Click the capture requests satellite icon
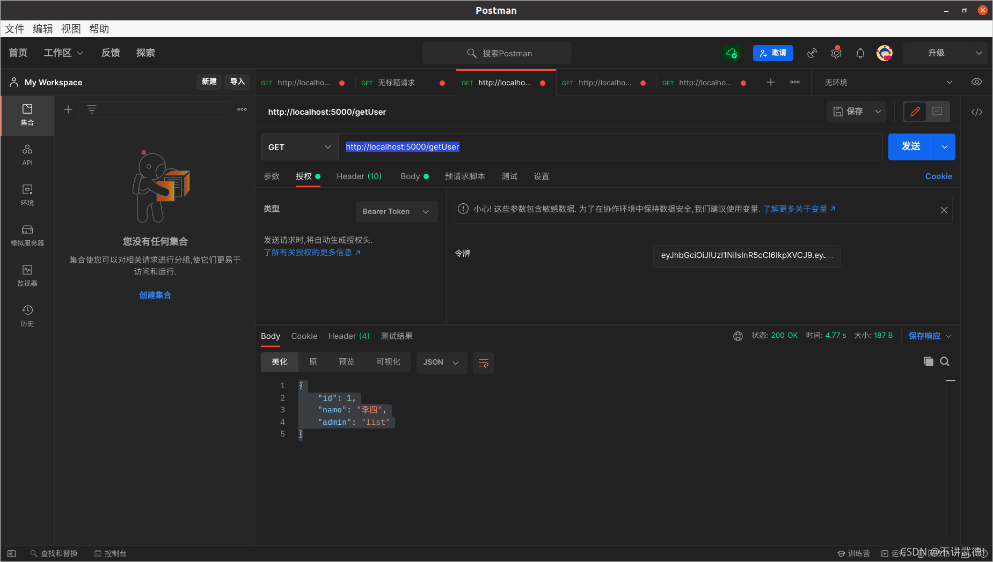993x562 pixels. pyautogui.click(x=812, y=53)
